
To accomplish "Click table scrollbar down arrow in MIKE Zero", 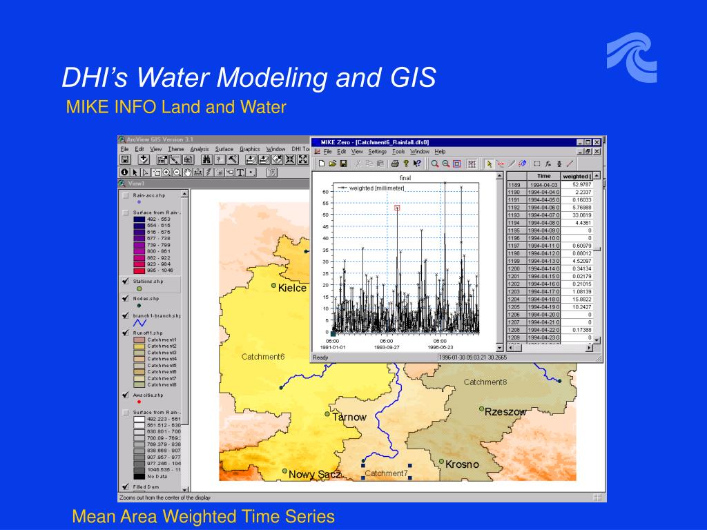I will 597,340.
